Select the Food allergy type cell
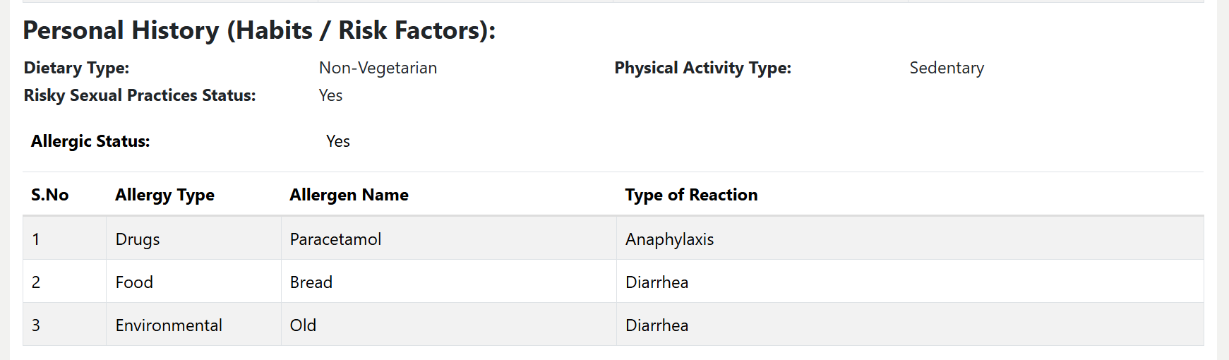This screenshot has width=1229, height=360. point(134,282)
